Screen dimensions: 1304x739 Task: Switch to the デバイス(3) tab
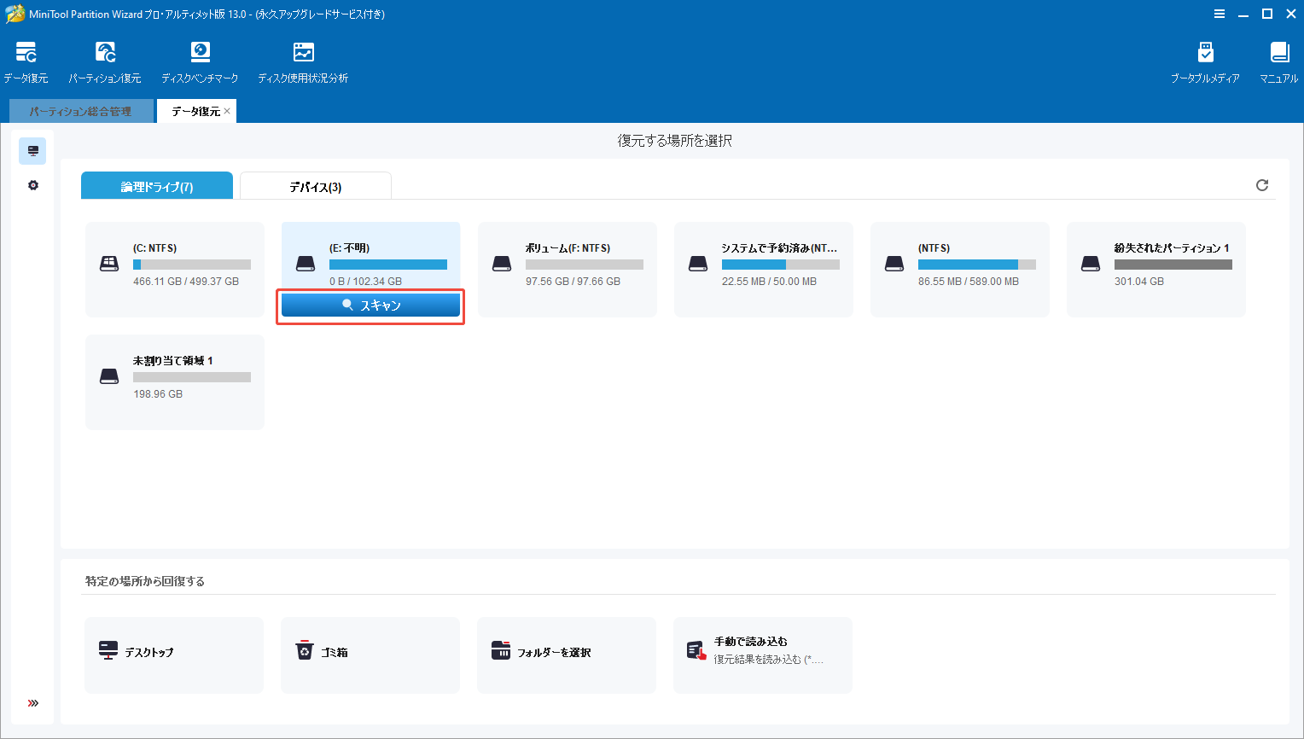click(315, 185)
